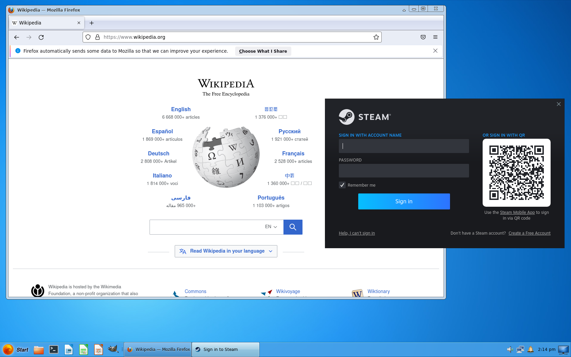Click the volume icon in the system tray
The image size is (571, 357).
(x=510, y=349)
